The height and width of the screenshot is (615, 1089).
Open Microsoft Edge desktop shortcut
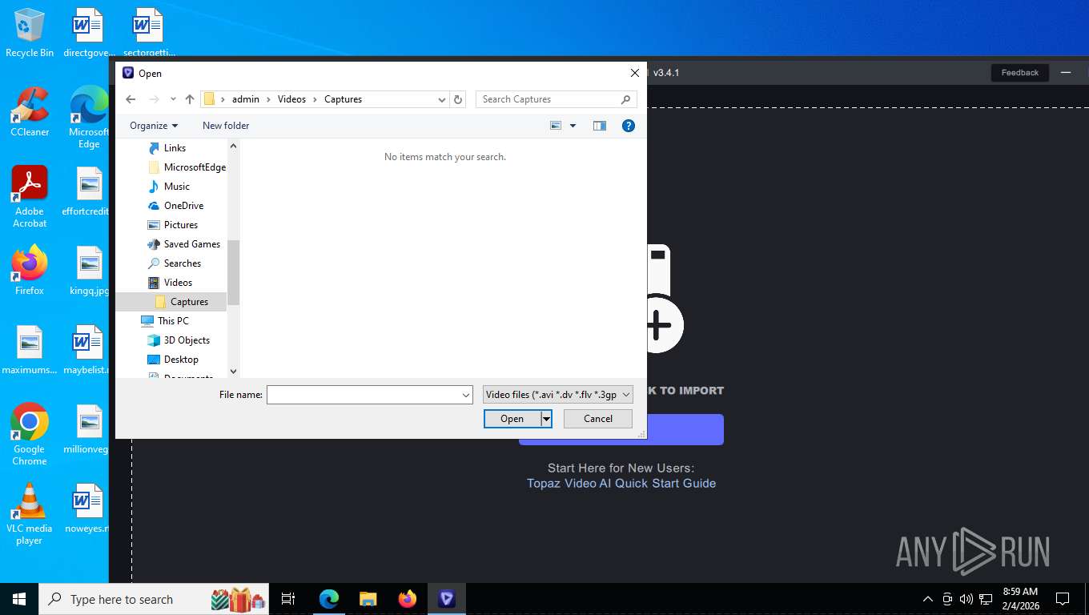click(x=88, y=118)
